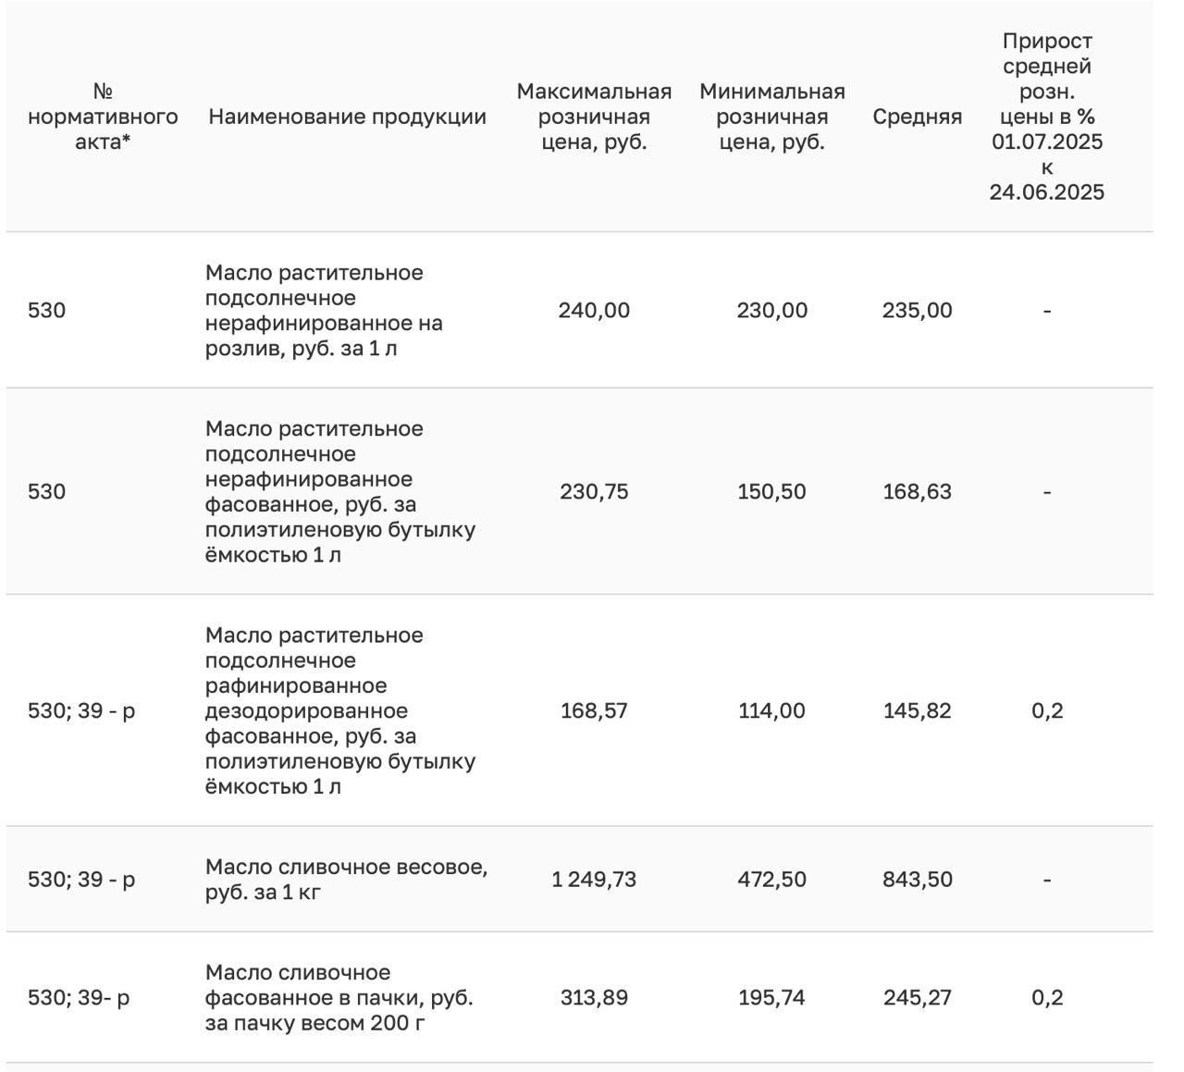Click the "Максимальная розничная цена" column header

pyautogui.click(x=594, y=117)
